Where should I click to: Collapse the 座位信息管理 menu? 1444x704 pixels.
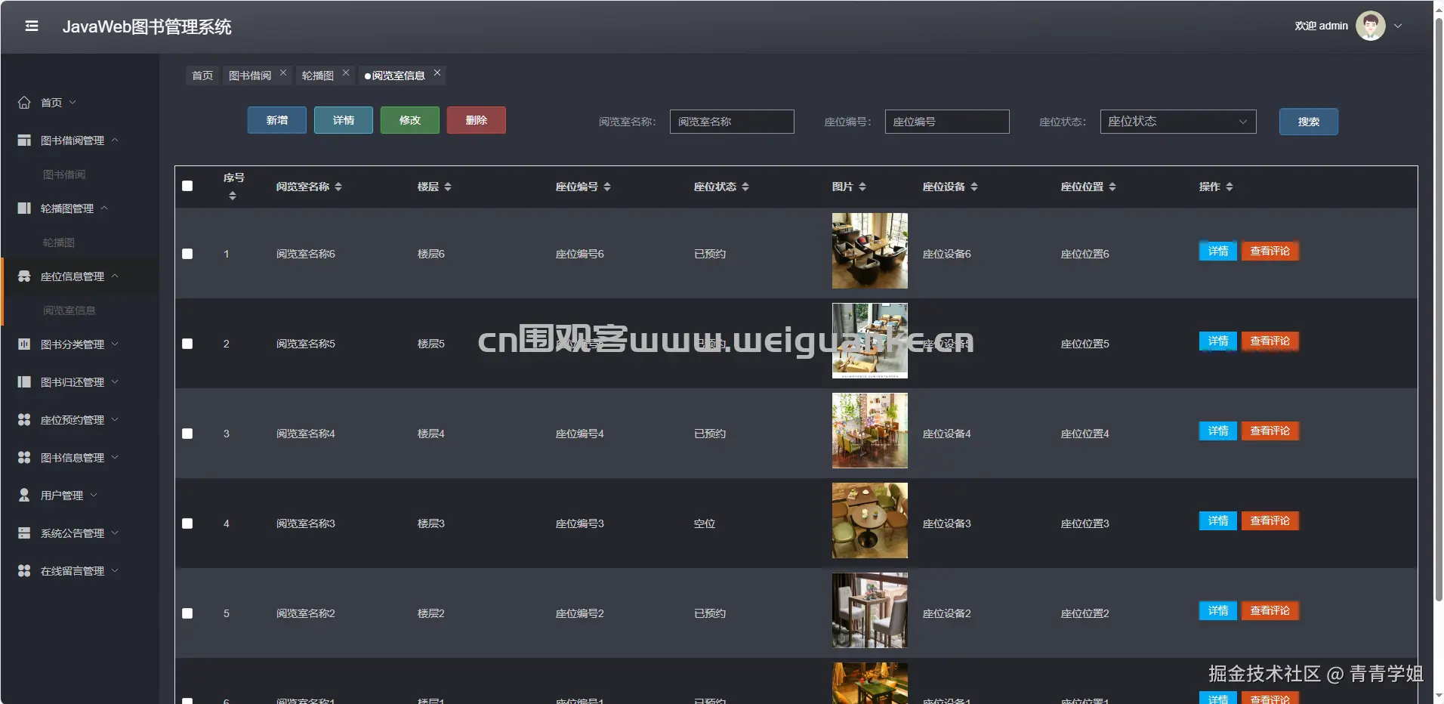click(115, 276)
